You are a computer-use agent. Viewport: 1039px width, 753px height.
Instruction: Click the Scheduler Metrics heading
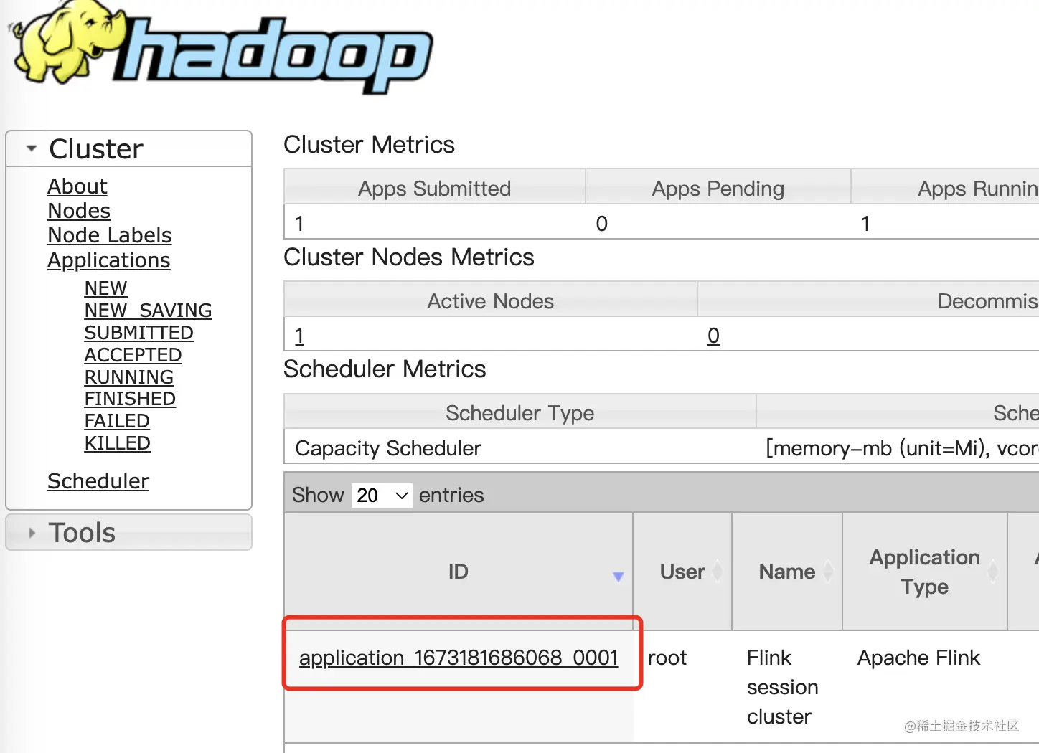click(385, 369)
